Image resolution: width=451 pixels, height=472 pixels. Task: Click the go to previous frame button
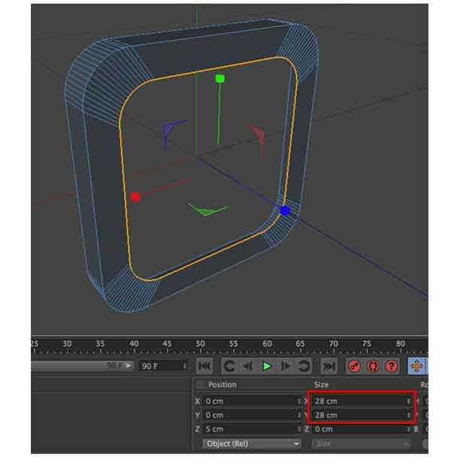click(247, 366)
